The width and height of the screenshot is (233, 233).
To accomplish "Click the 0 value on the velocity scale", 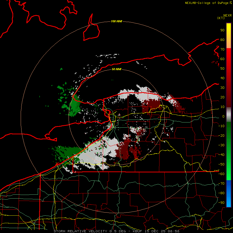I will tap(223, 116).
